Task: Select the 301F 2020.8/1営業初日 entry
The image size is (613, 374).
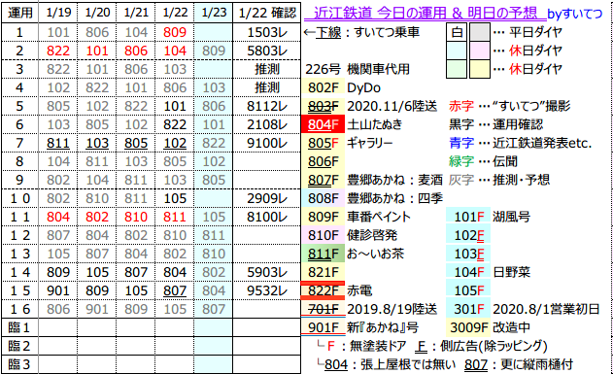Action: click(523, 309)
